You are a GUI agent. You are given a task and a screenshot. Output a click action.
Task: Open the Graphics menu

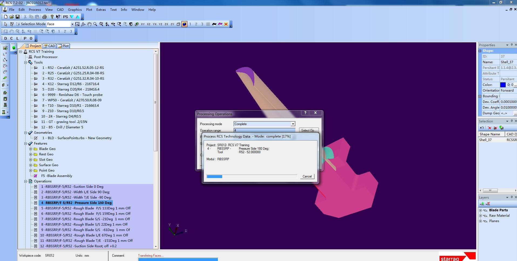75,9
